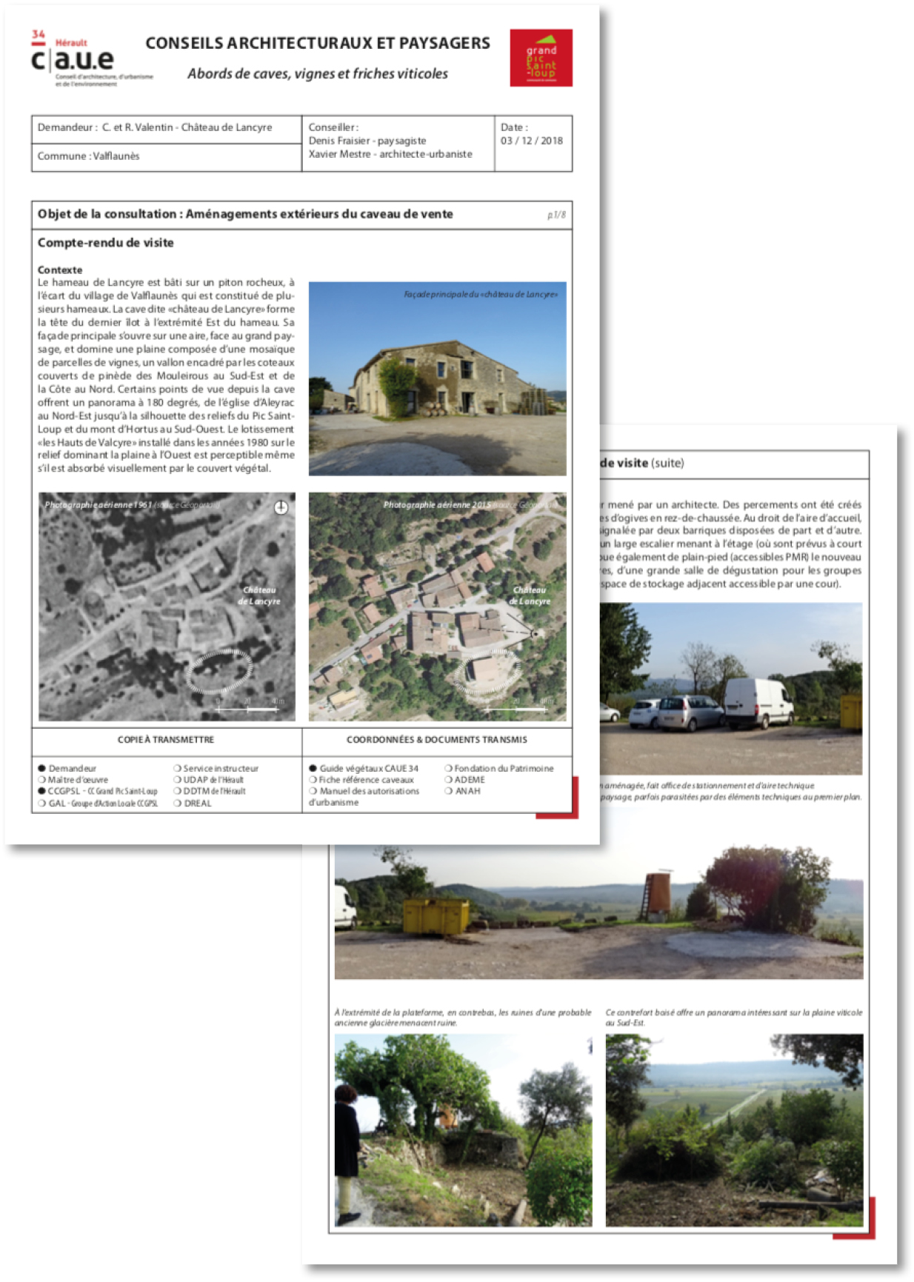The height and width of the screenshot is (1282, 914).
Task: Click the 'COPIE À TRANSMETTRE' column header
Action: coord(166,740)
